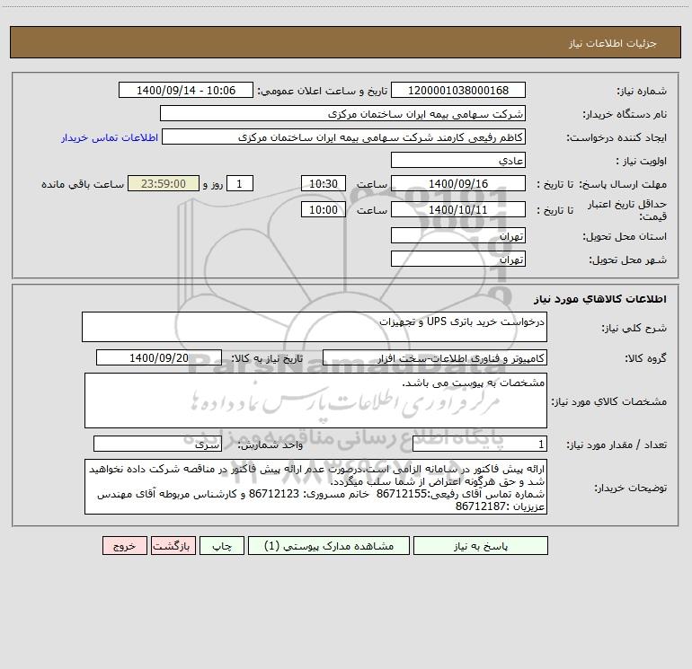This screenshot has width=692, height=669.
Task: Click the unit of measure field سری
Action: pos(157,445)
